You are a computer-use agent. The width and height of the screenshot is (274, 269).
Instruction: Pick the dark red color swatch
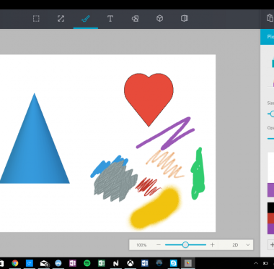tap(271, 218)
